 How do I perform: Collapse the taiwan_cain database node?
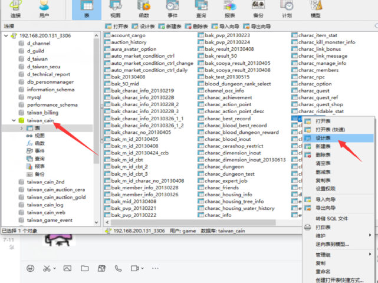[x=14, y=120]
